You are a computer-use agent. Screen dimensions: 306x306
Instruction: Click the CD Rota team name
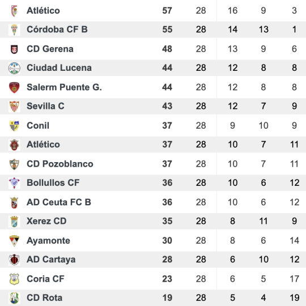(x=45, y=298)
